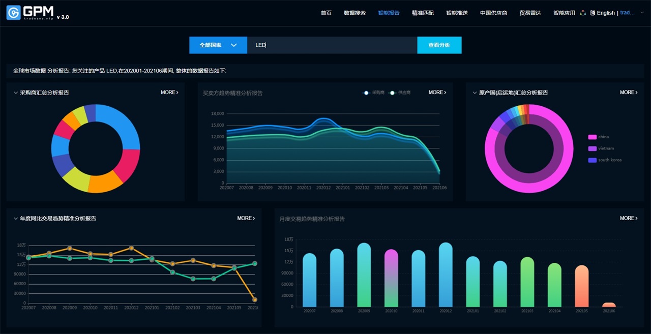Click the 查看分析 button
This screenshot has width=651, height=334.
[x=439, y=45]
